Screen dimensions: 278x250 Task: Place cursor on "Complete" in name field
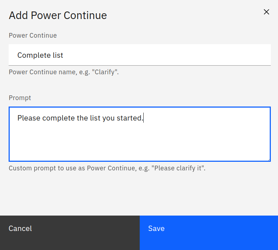click(34, 55)
